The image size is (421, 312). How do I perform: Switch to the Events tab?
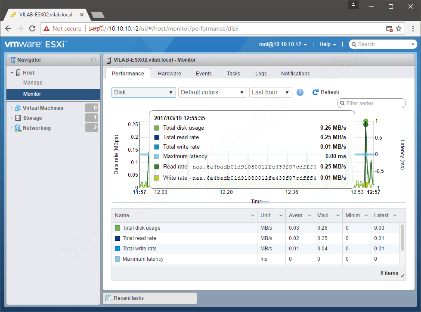204,74
